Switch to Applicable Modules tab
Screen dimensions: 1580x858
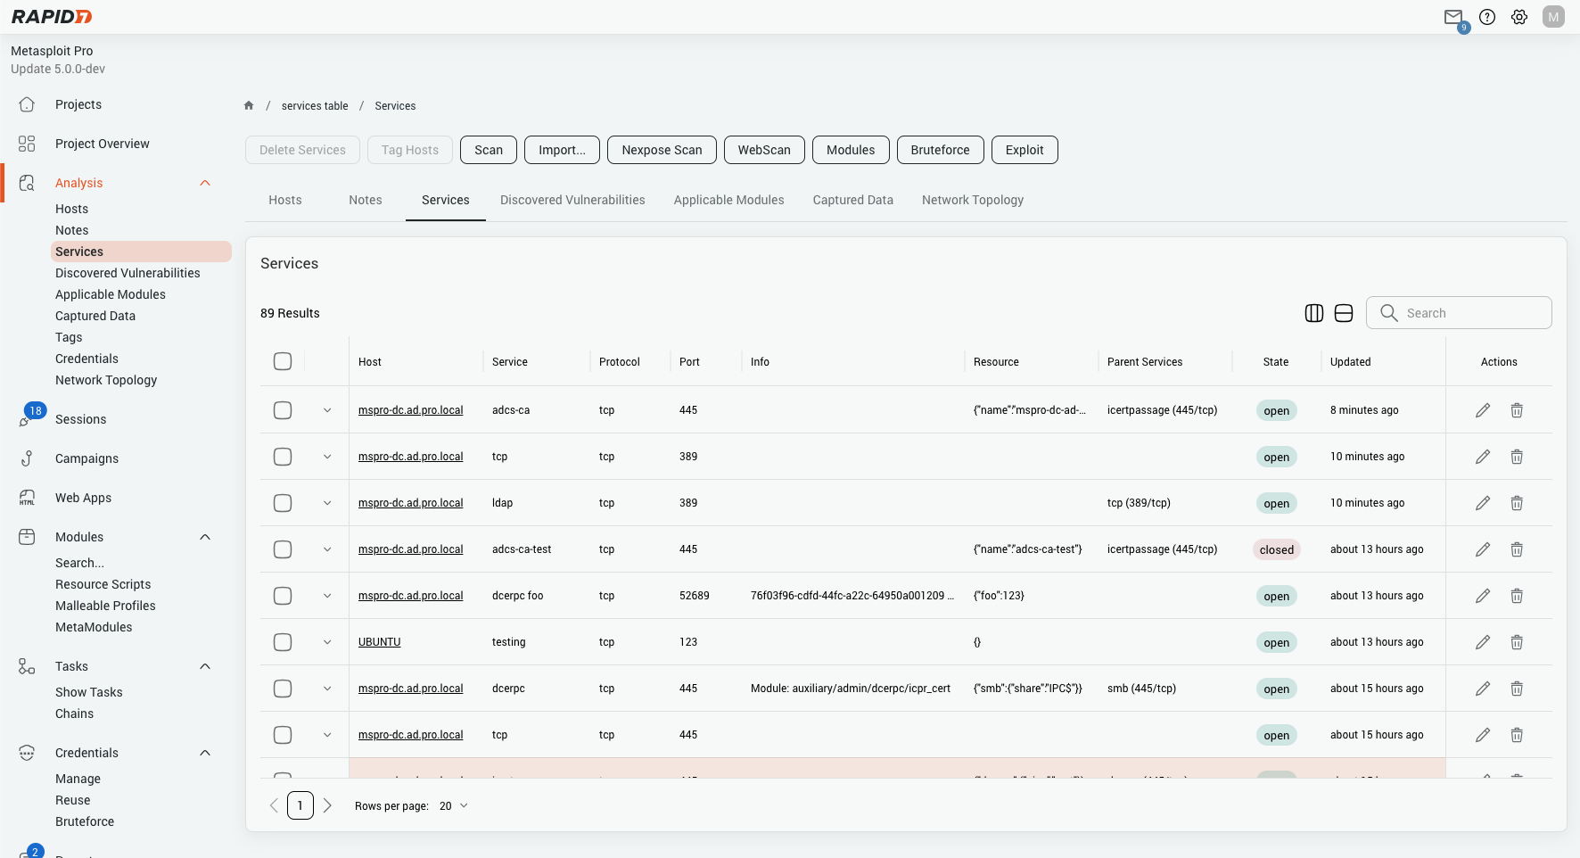(729, 200)
